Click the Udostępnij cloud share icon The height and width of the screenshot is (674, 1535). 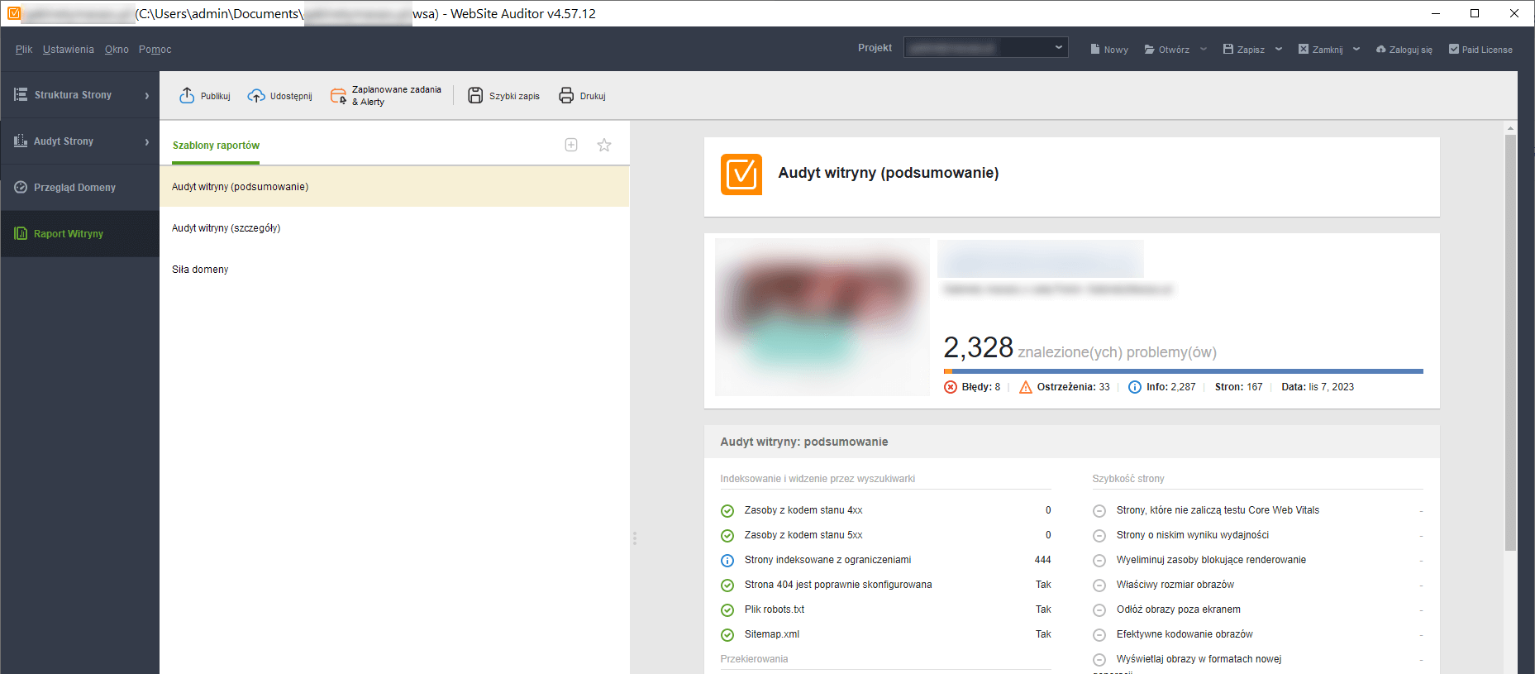click(x=256, y=96)
